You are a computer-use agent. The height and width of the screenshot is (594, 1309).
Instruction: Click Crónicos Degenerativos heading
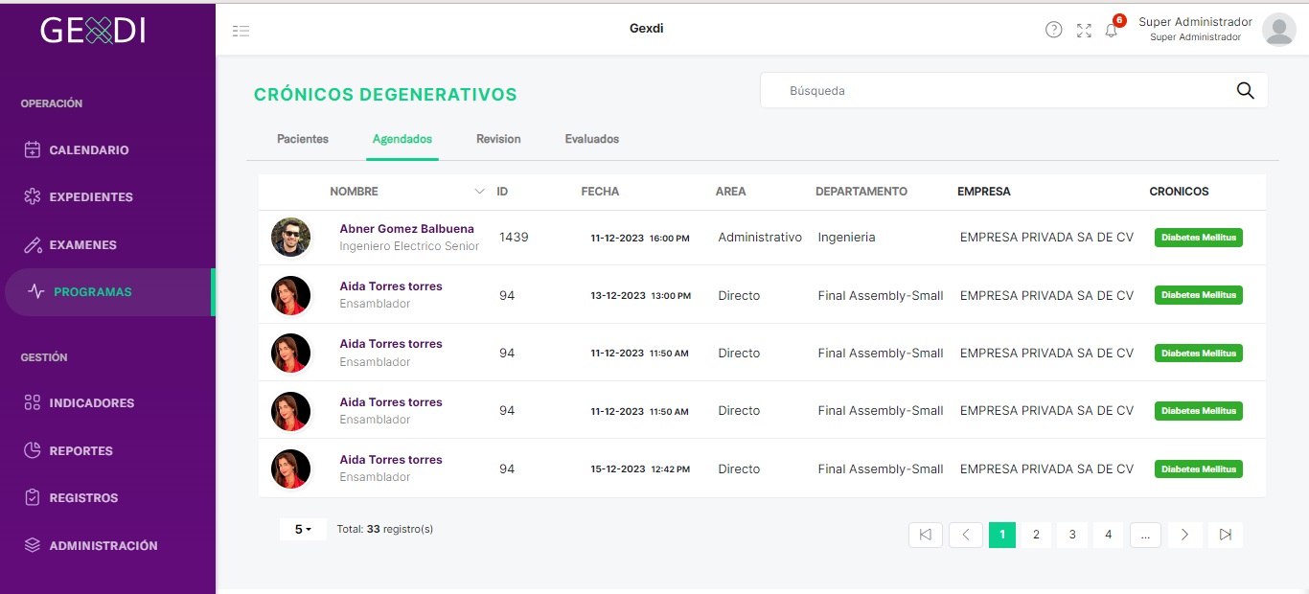(x=385, y=95)
